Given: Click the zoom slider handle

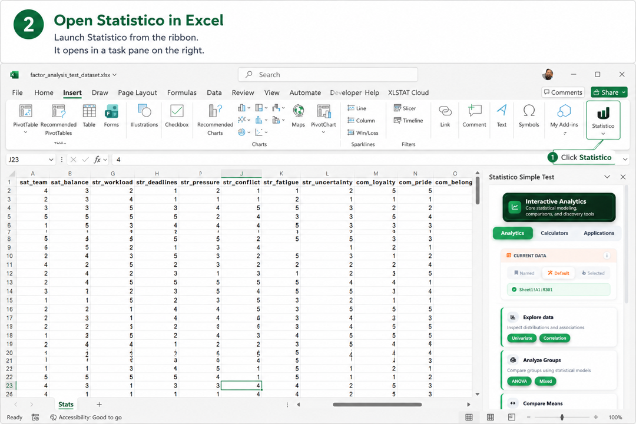Looking at the screenshot, I should [x=562, y=417].
